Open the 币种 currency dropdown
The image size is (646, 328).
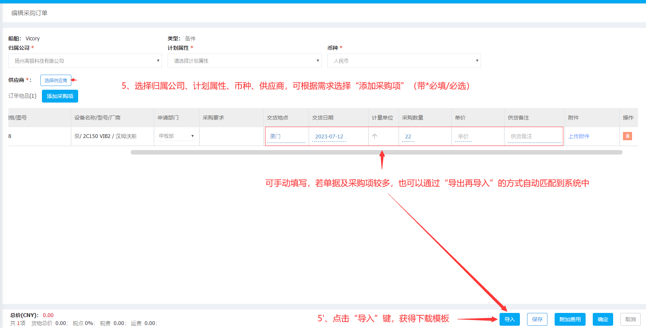point(404,61)
